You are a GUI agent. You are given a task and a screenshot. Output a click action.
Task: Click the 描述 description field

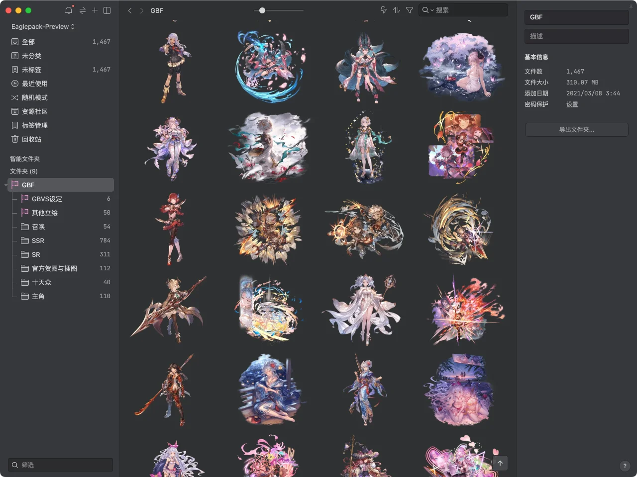click(x=576, y=36)
